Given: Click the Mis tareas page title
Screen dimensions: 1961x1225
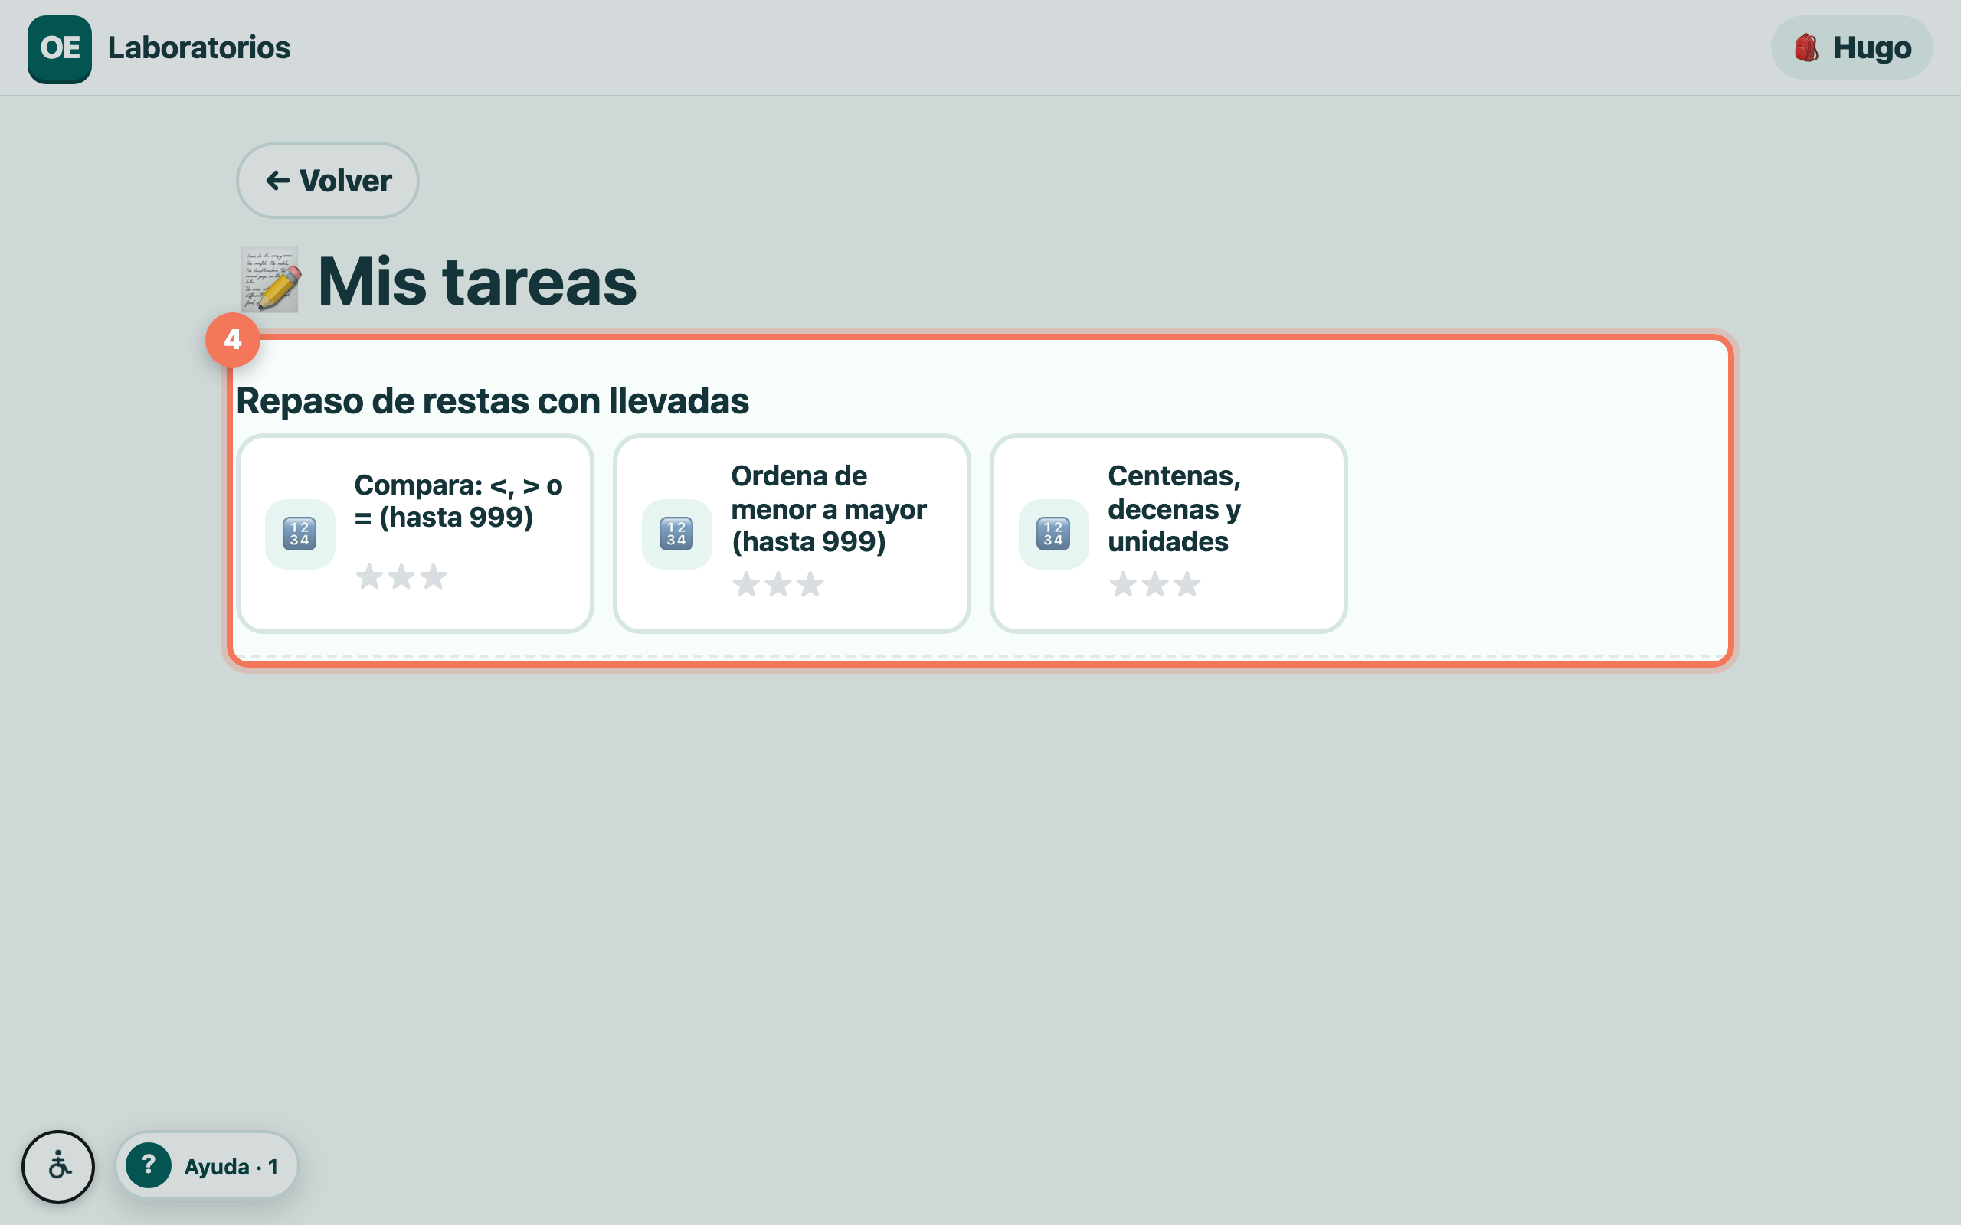Looking at the screenshot, I should coord(477,281).
